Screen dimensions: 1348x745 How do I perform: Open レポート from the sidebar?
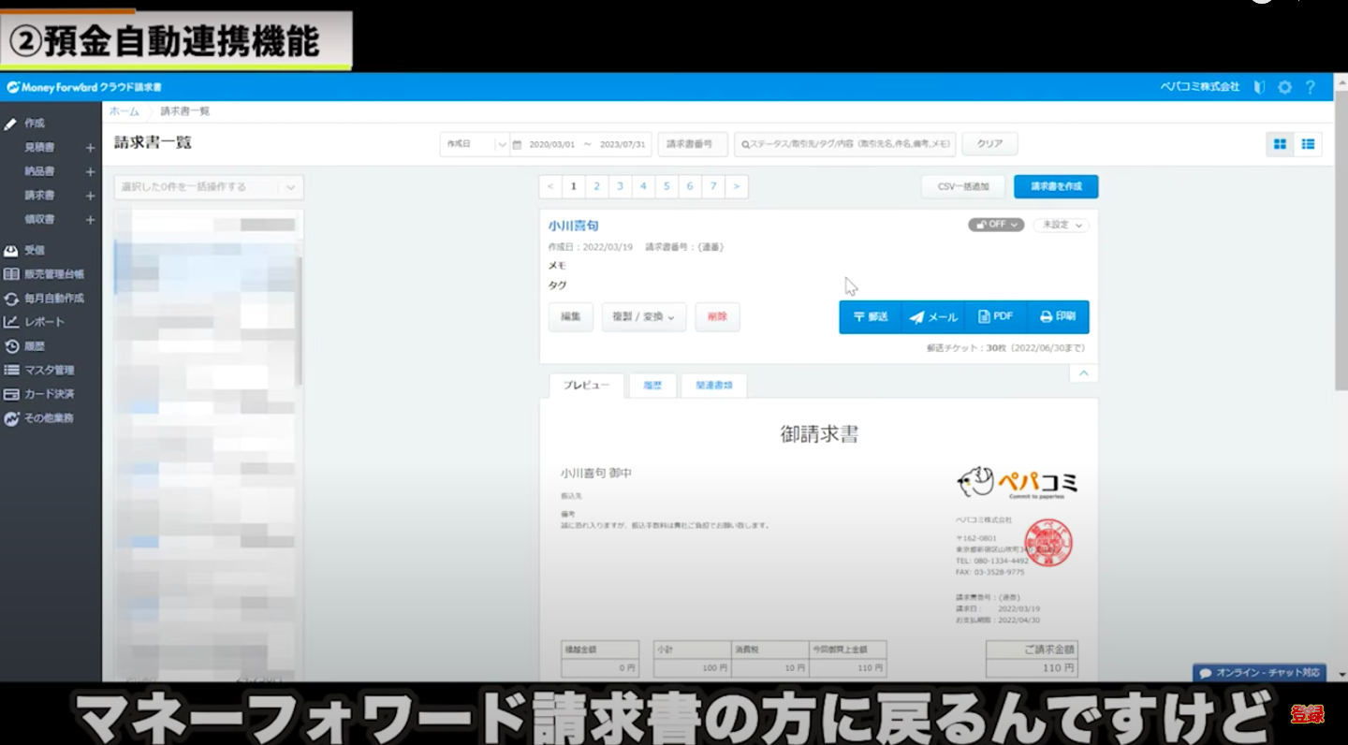tap(44, 322)
